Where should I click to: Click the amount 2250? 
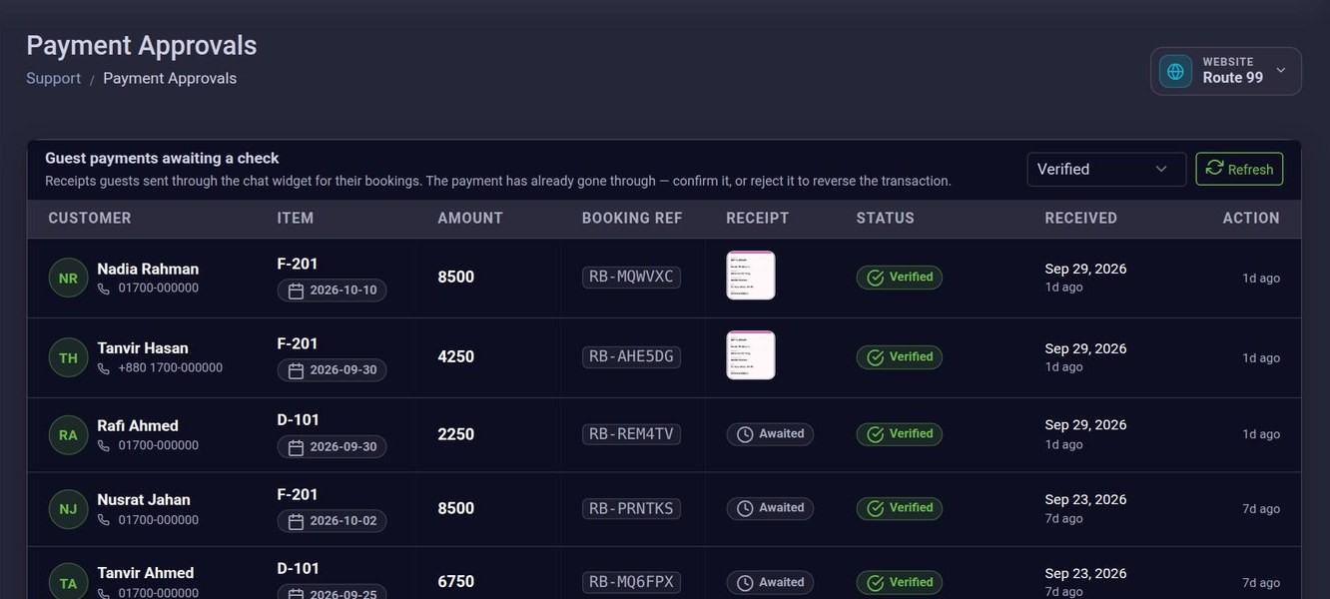[456, 434]
